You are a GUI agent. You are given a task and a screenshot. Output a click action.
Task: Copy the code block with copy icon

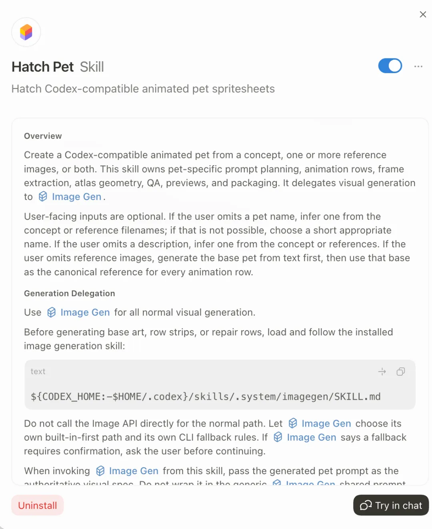(400, 372)
